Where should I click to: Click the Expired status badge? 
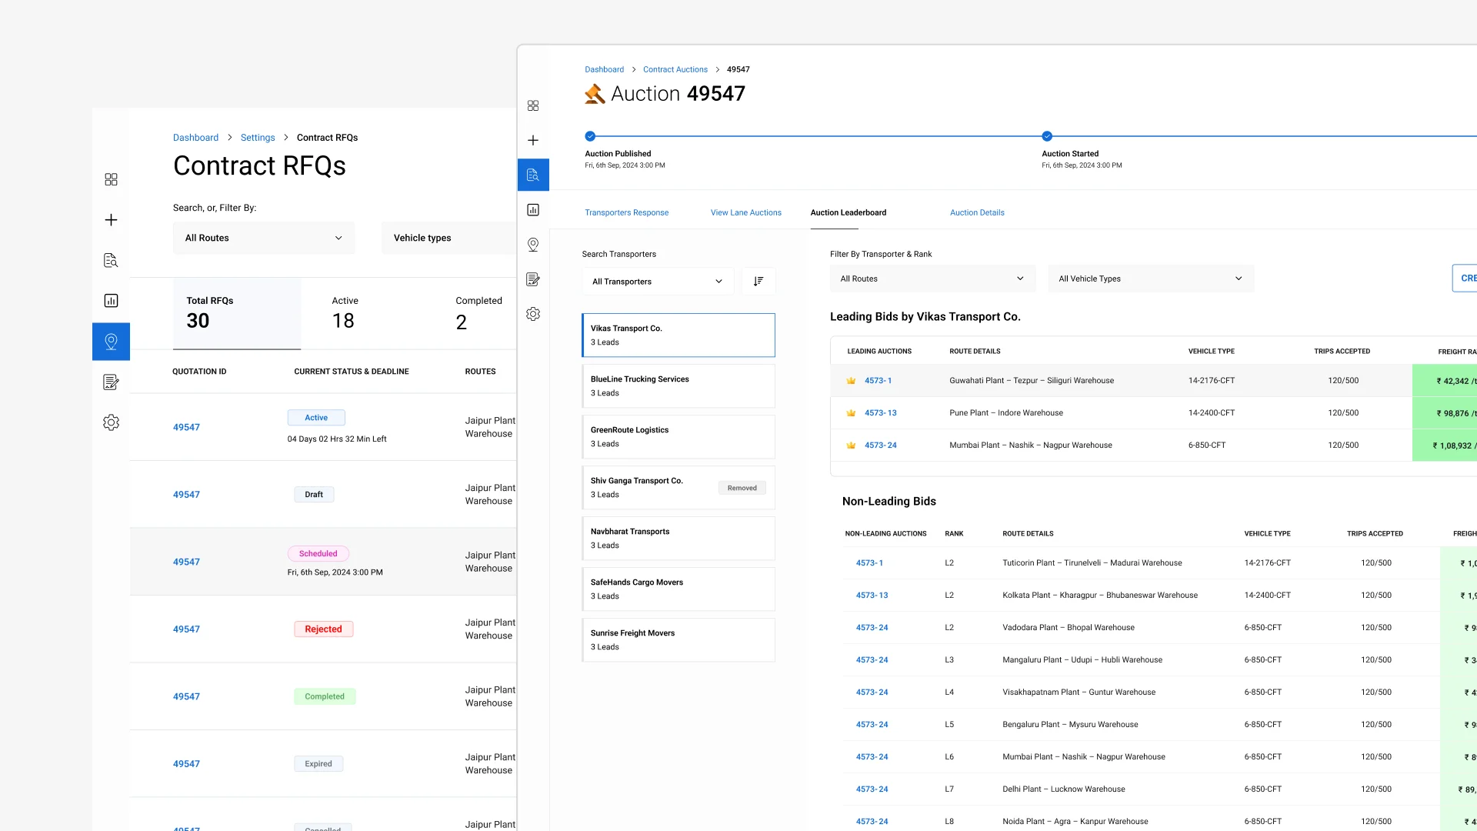click(x=318, y=764)
